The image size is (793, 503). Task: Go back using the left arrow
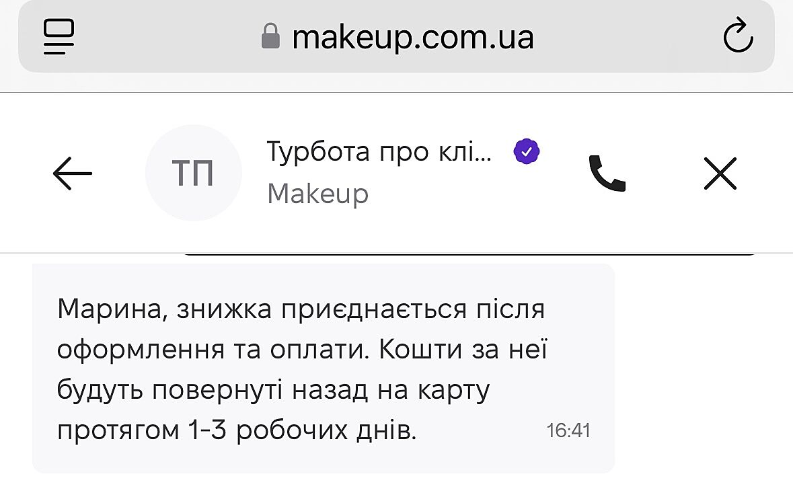tap(72, 174)
